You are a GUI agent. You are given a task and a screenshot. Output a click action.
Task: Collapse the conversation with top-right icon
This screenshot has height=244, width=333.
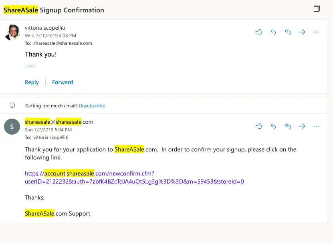click(317, 9)
